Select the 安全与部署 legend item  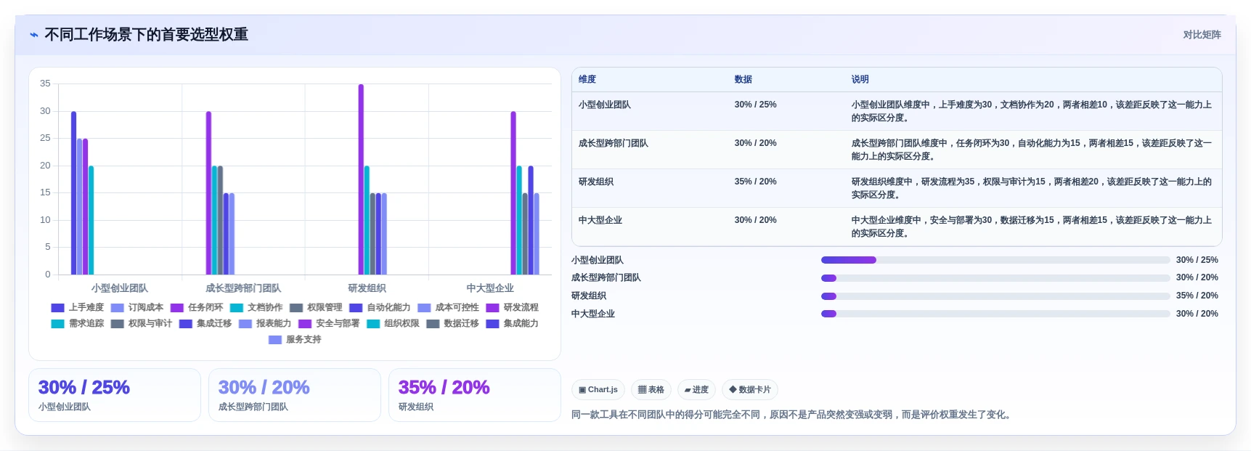[x=329, y=324]
